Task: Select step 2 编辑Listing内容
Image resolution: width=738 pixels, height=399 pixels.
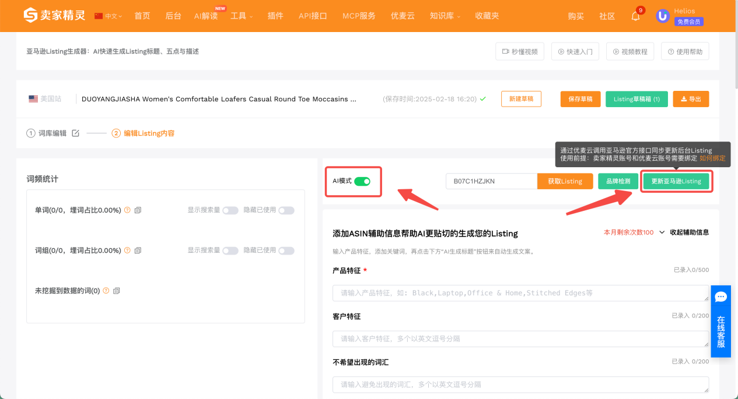Action: coord(143,133)
